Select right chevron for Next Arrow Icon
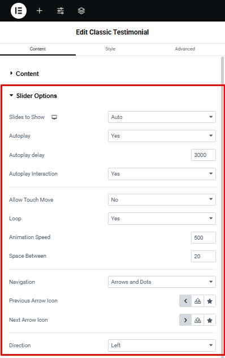This screenshot has height=358, width=225. point(185,320)
